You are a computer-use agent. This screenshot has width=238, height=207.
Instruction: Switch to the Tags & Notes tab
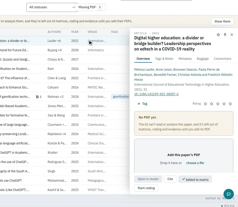point(164,59)
